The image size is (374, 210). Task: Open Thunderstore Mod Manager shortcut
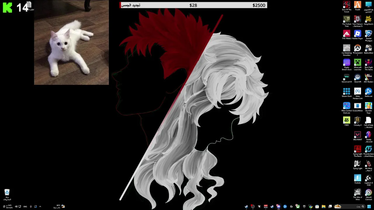click(x=368, y=151)
